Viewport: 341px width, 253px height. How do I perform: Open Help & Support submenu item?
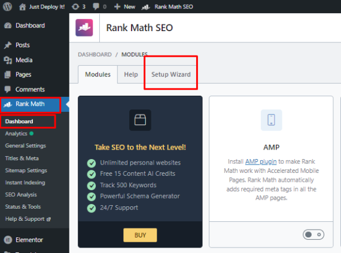[x=25, y=219]
